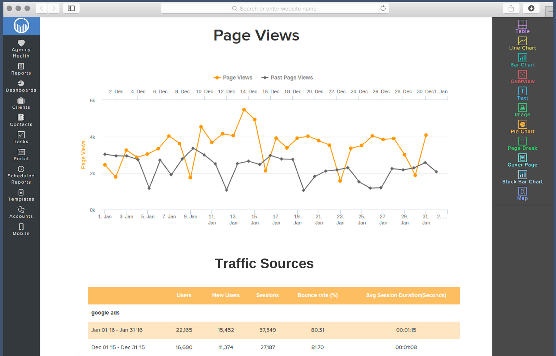
Task: Open the Accounts section
Action: (x=21, y=213)
